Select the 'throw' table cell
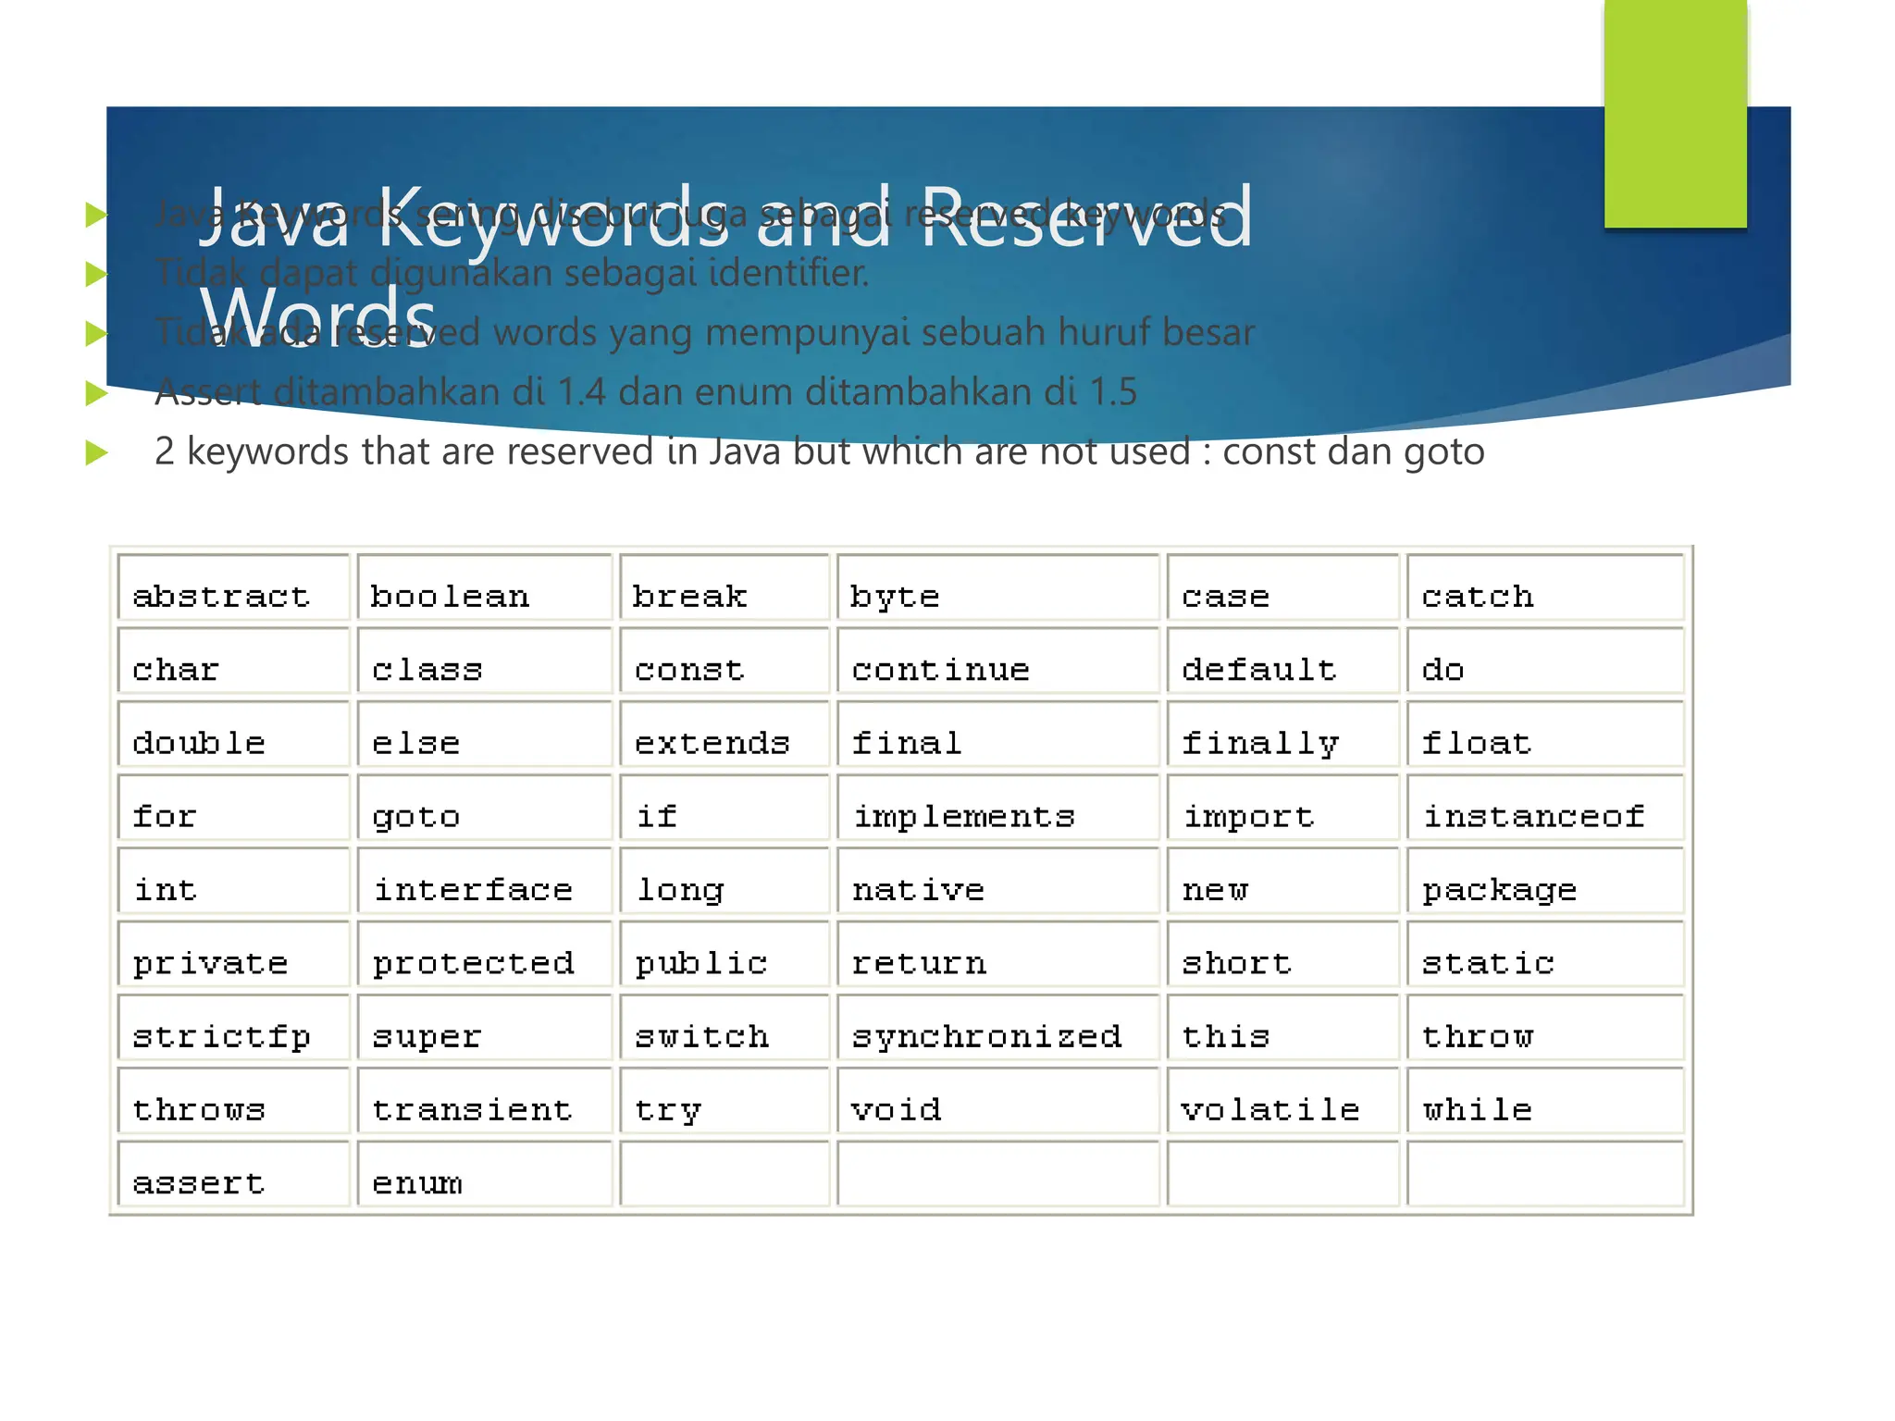 1545,1026
